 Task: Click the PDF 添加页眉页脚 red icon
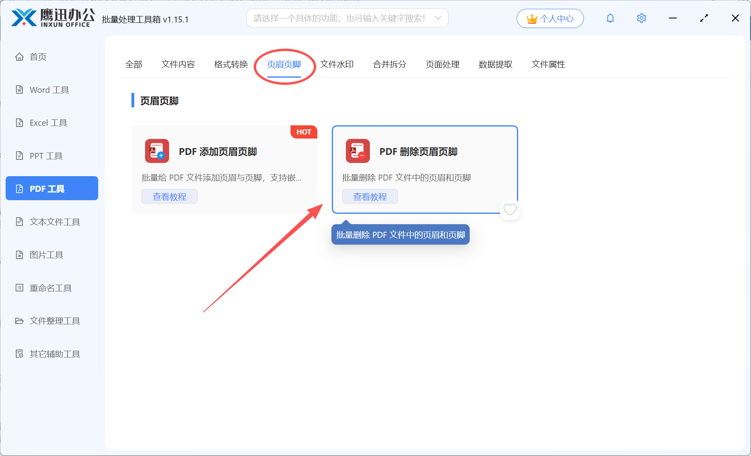click(157, 151)
